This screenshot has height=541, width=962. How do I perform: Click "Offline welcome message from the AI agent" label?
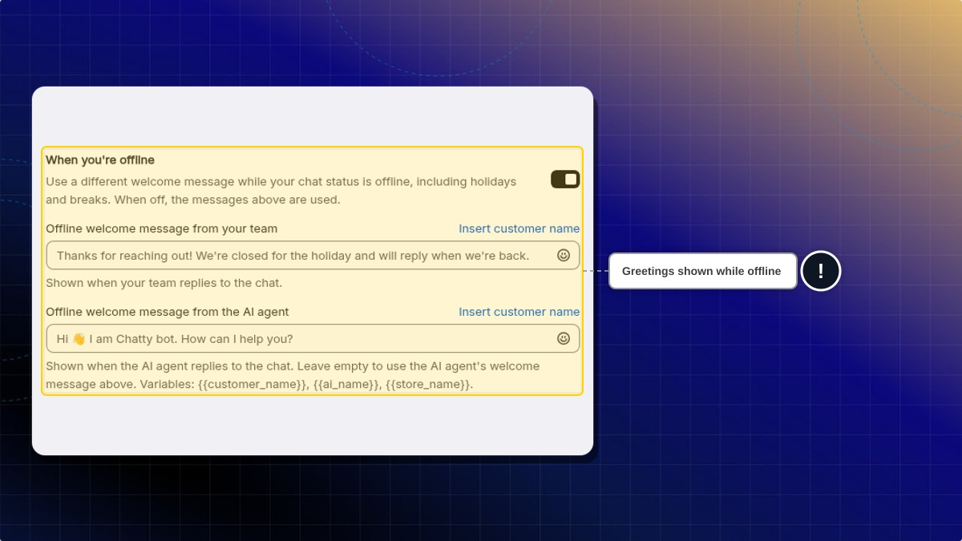[x=168, y=312]
